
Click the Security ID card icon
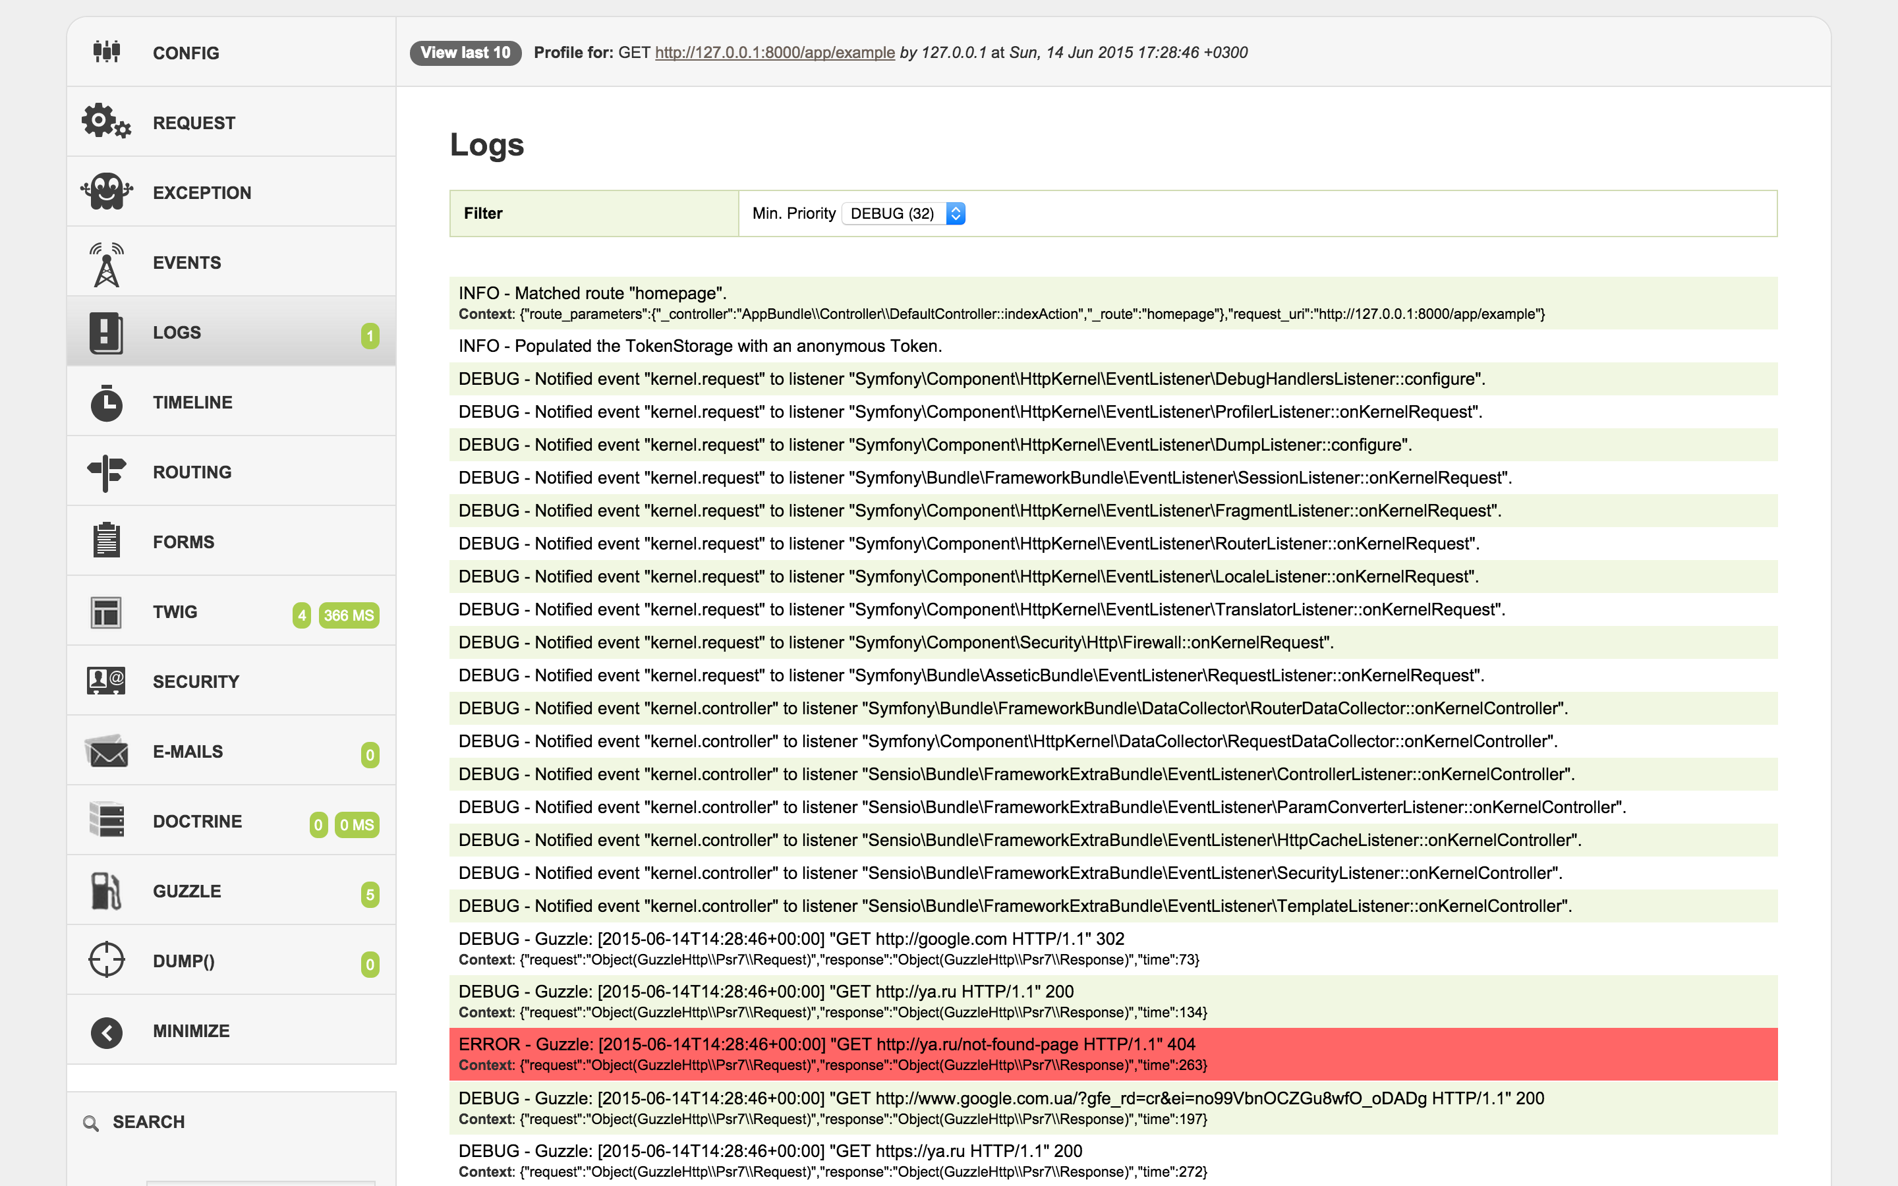click(106, 681)
